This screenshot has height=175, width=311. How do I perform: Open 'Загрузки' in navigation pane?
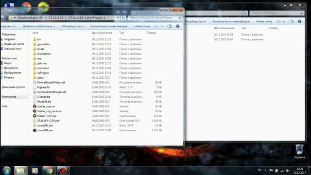tap(9, 39)
